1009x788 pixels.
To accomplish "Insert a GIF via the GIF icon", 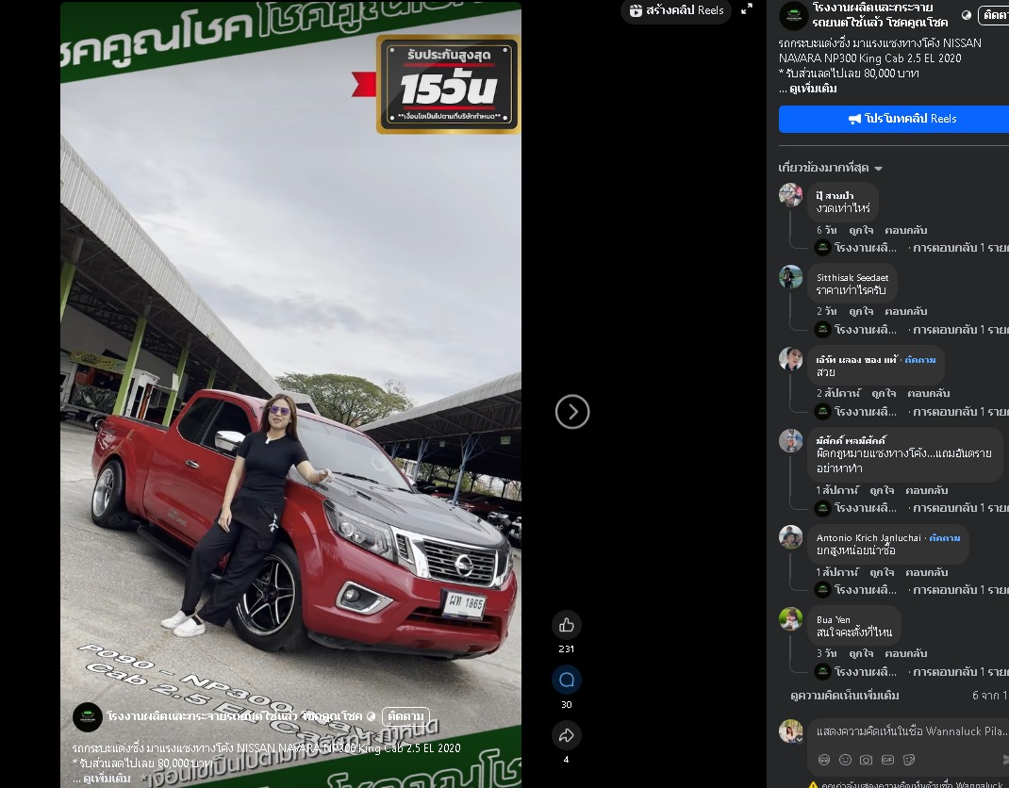I will point(887,760).
